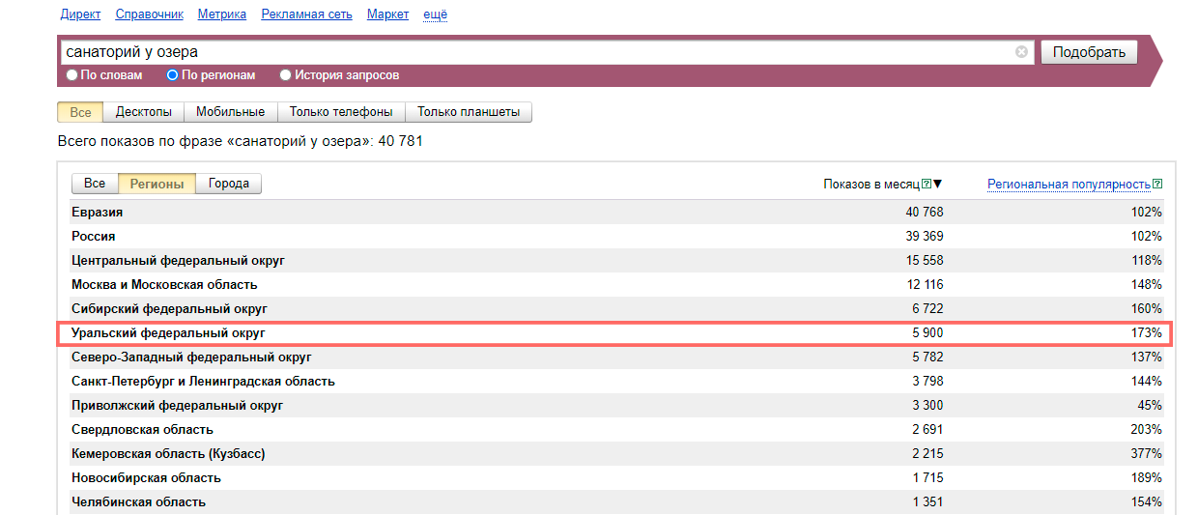
Task: Click the 39 369 impressions value
Action: coord(925,236)
